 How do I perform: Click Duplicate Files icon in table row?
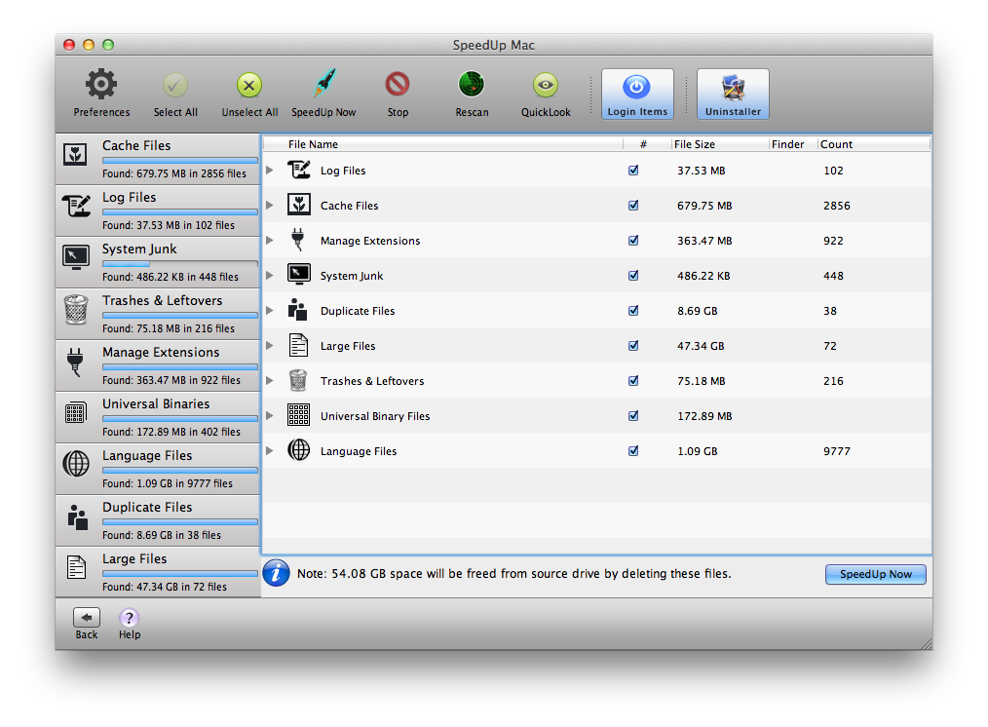pyautogui.click(x=297, y=311)
